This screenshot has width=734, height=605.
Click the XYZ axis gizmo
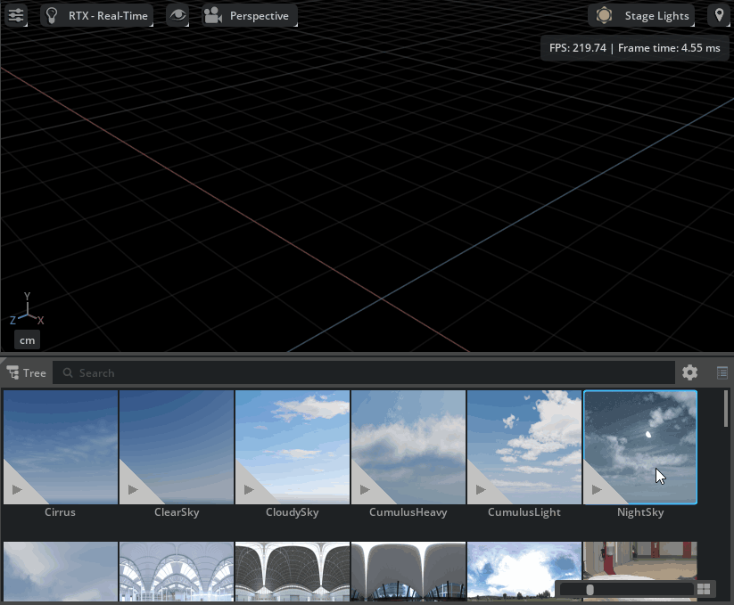point(27,310)
